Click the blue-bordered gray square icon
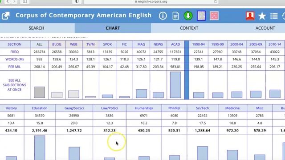285x160 pixels. coord(201,16)
